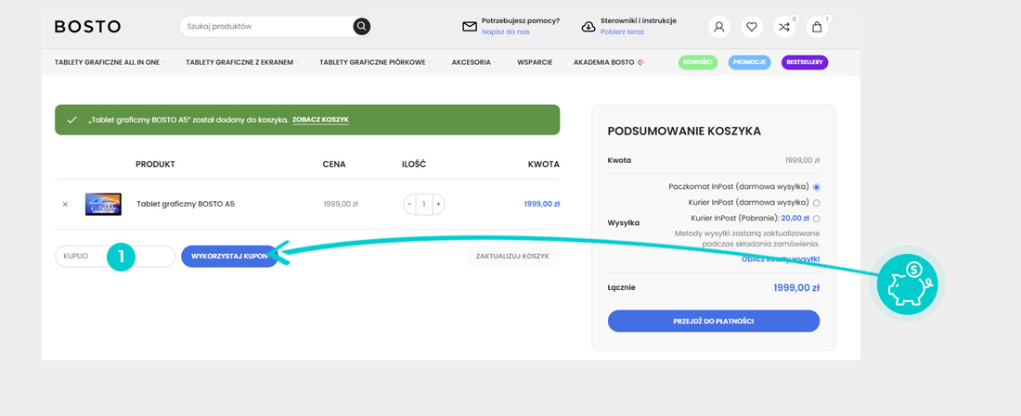Screen dimensions: 1021x416
Task: Open the Wsparcie menu item
Action: coord(535,62)
